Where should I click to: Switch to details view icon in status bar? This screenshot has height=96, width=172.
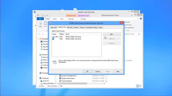tap(138, 86)
